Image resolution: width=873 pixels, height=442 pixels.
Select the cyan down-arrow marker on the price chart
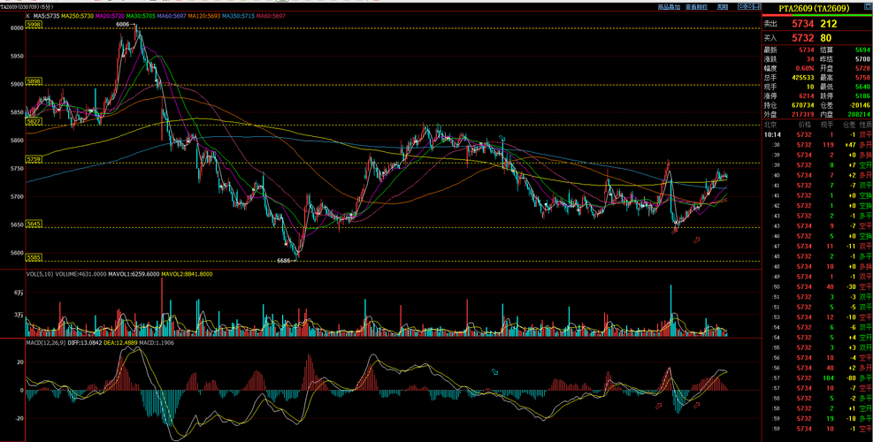point(502,138)
